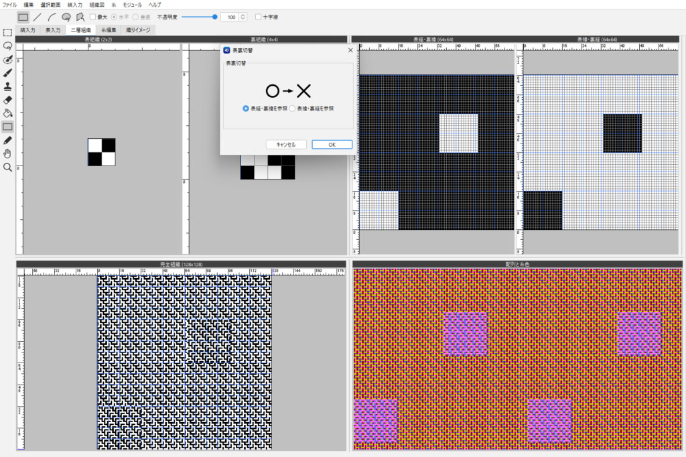Switch to the hand pan tool
686x457 pixels.
coord(7,153)
